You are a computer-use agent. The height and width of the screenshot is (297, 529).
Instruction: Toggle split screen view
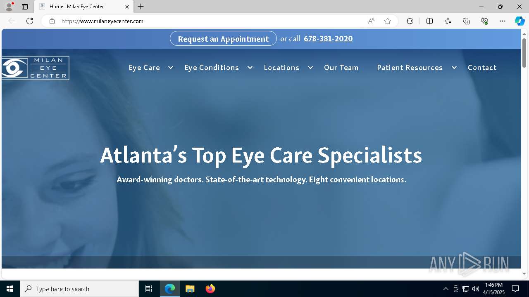tap(429, 21)
